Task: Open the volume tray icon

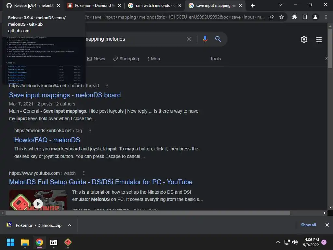Action: click(x=295, y=242)
